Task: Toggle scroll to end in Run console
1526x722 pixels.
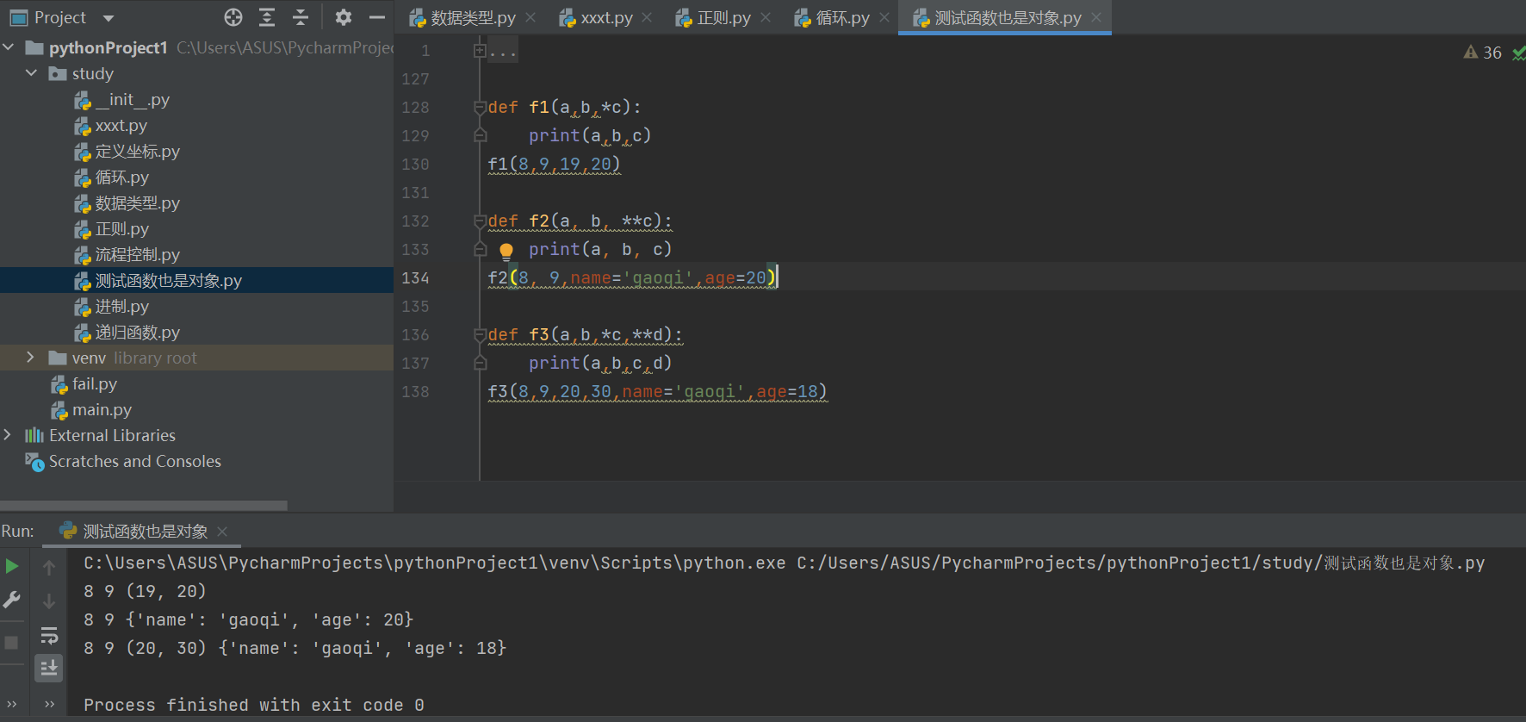Action: coord(49,669)
